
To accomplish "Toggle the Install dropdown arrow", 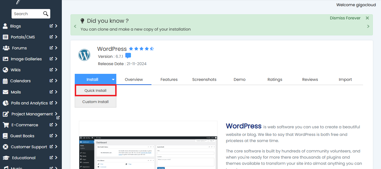I will point(113,79).
